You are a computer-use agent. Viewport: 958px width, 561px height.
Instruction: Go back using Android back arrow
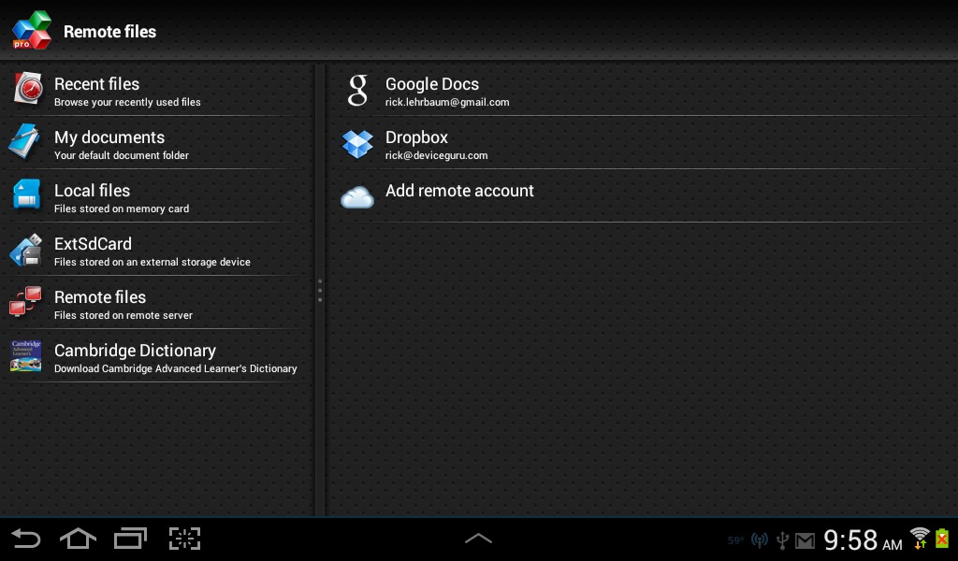(x=25, y=539)
